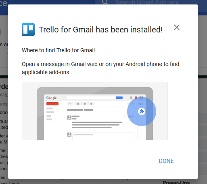Click the reply text box in the illustration
Image resolution: width=207 pixels, height=184 pixels.
[x=103, y=136]
